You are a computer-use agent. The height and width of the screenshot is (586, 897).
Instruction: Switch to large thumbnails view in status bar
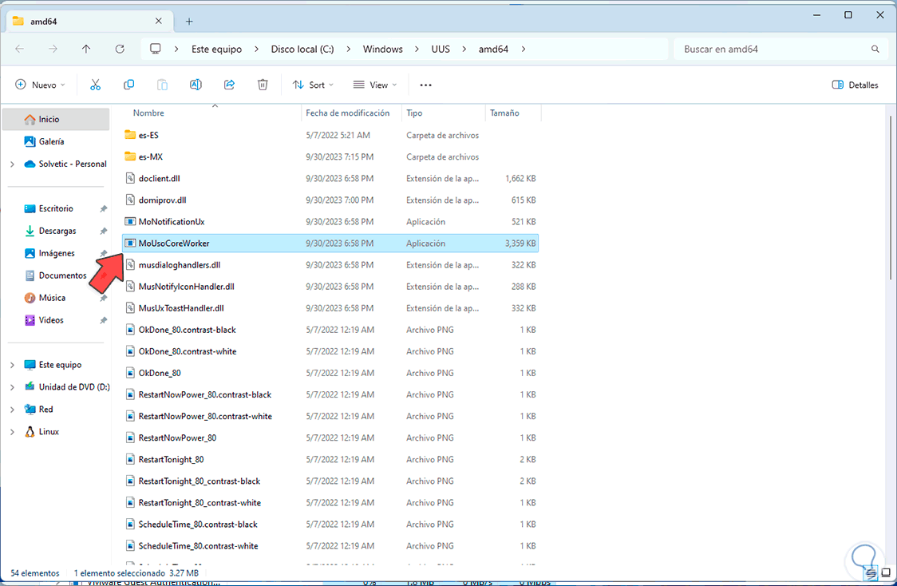(884, 573)
